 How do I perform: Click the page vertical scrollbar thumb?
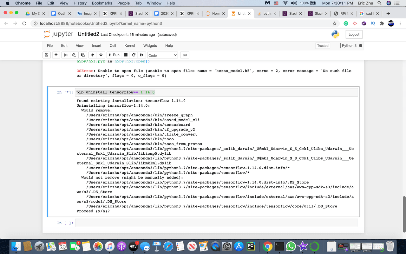(404, 214)
